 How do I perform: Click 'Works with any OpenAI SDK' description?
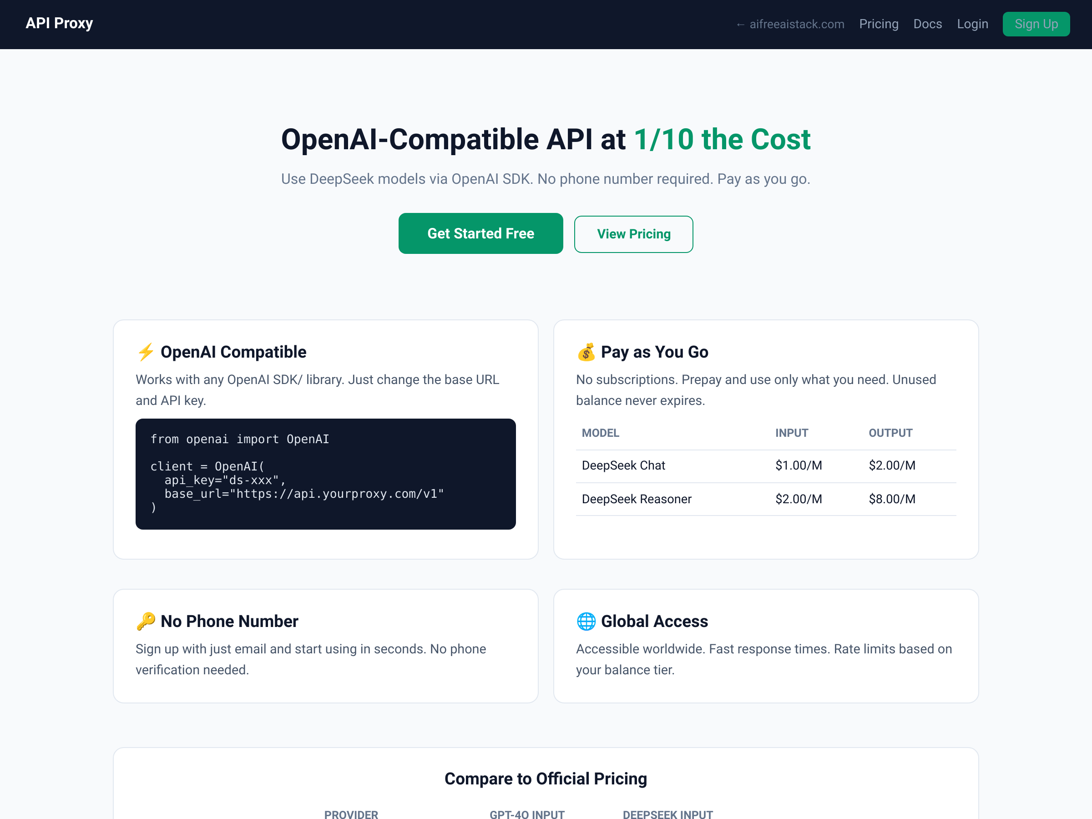pyautogui.click(x=318, y=390)
